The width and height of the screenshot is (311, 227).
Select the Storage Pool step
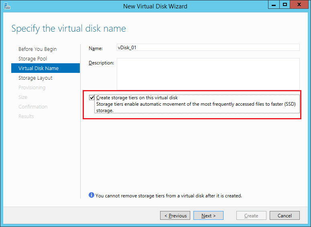tap(33, 58)
